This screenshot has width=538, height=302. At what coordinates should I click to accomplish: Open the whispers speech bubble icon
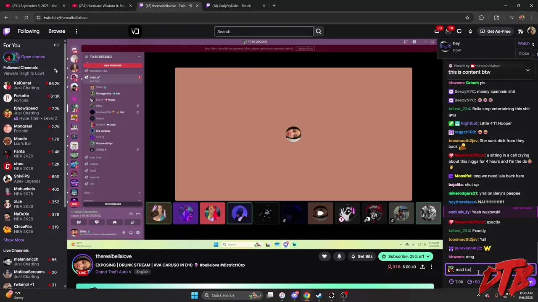459,31
